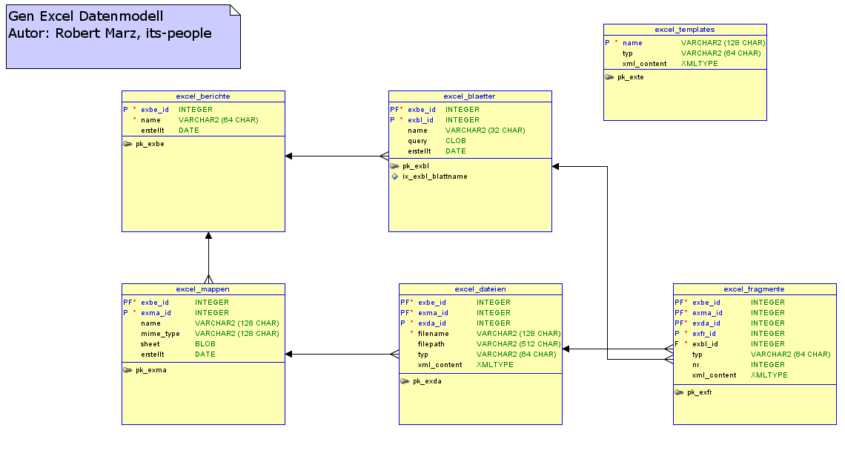Select the Gen Excel Datenmodell note box
845x468 pixels.
point(123,36)
